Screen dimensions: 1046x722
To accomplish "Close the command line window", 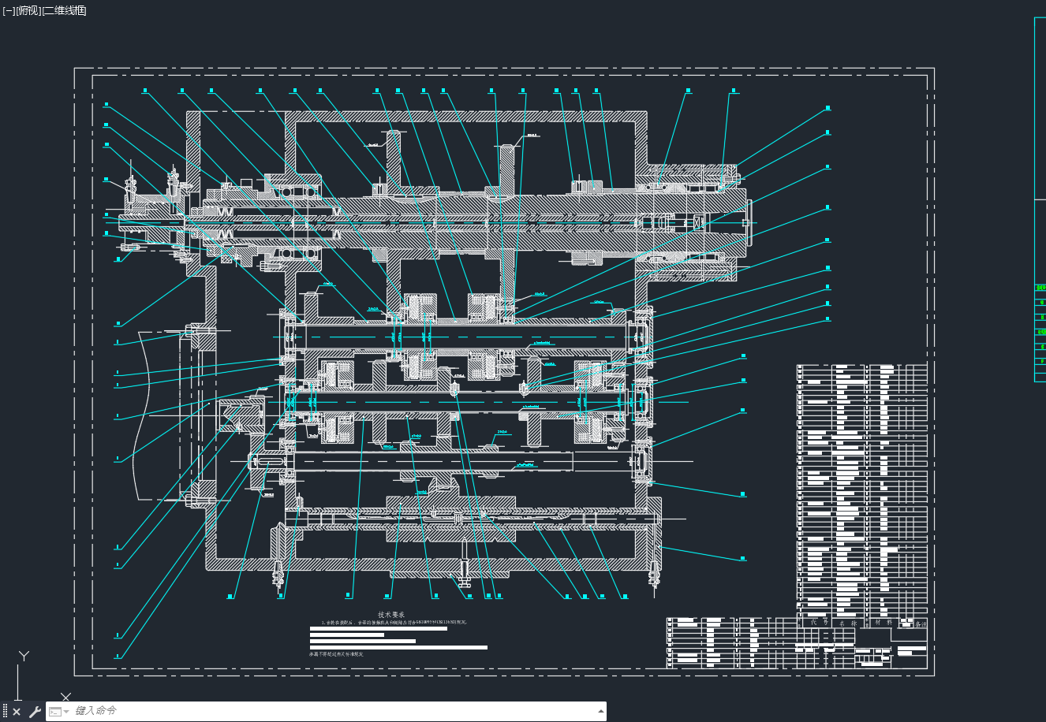I will [17, 712].
